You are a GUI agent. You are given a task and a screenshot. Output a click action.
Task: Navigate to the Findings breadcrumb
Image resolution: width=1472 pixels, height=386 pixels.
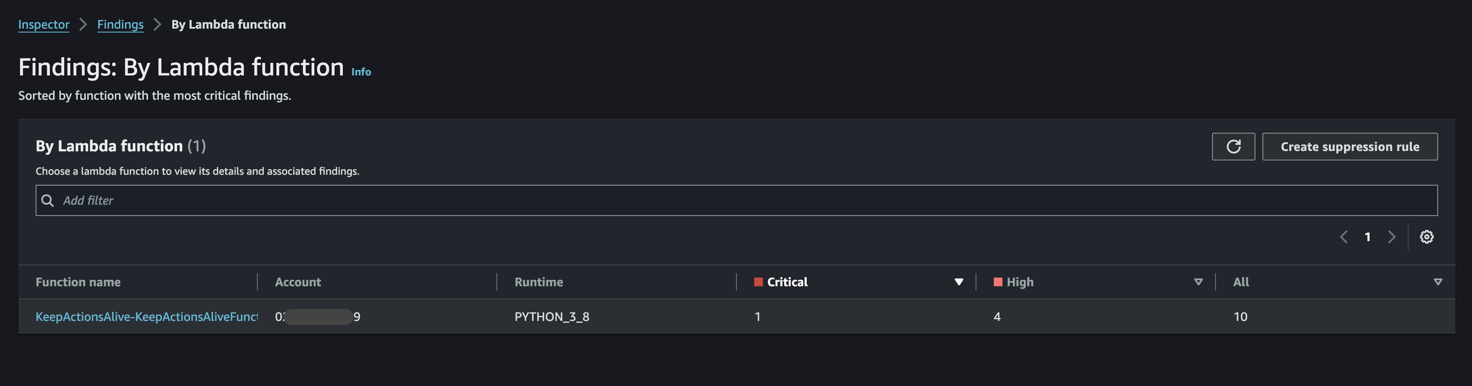tap(120, 25)
